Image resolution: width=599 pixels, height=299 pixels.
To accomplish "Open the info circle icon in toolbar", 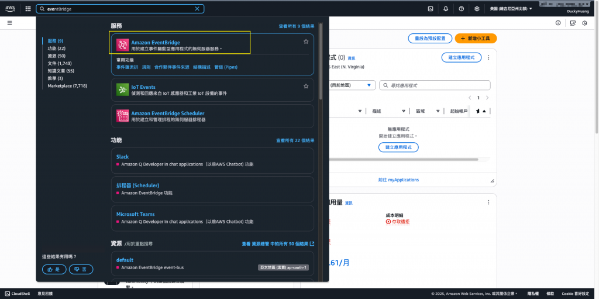I will pos(558,23).
